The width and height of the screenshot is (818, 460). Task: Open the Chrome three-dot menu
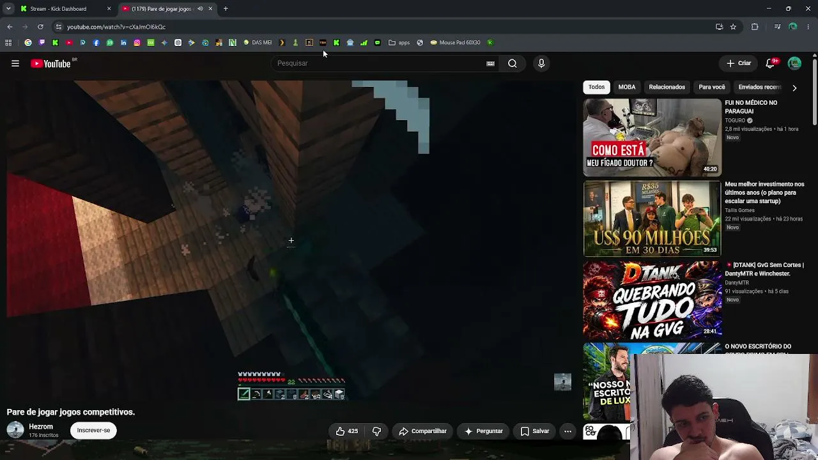pyautogui.click(x=809, y=27)
